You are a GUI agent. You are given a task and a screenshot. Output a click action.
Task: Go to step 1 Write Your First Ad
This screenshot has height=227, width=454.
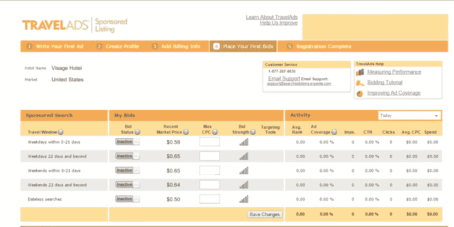click(55, 47)
